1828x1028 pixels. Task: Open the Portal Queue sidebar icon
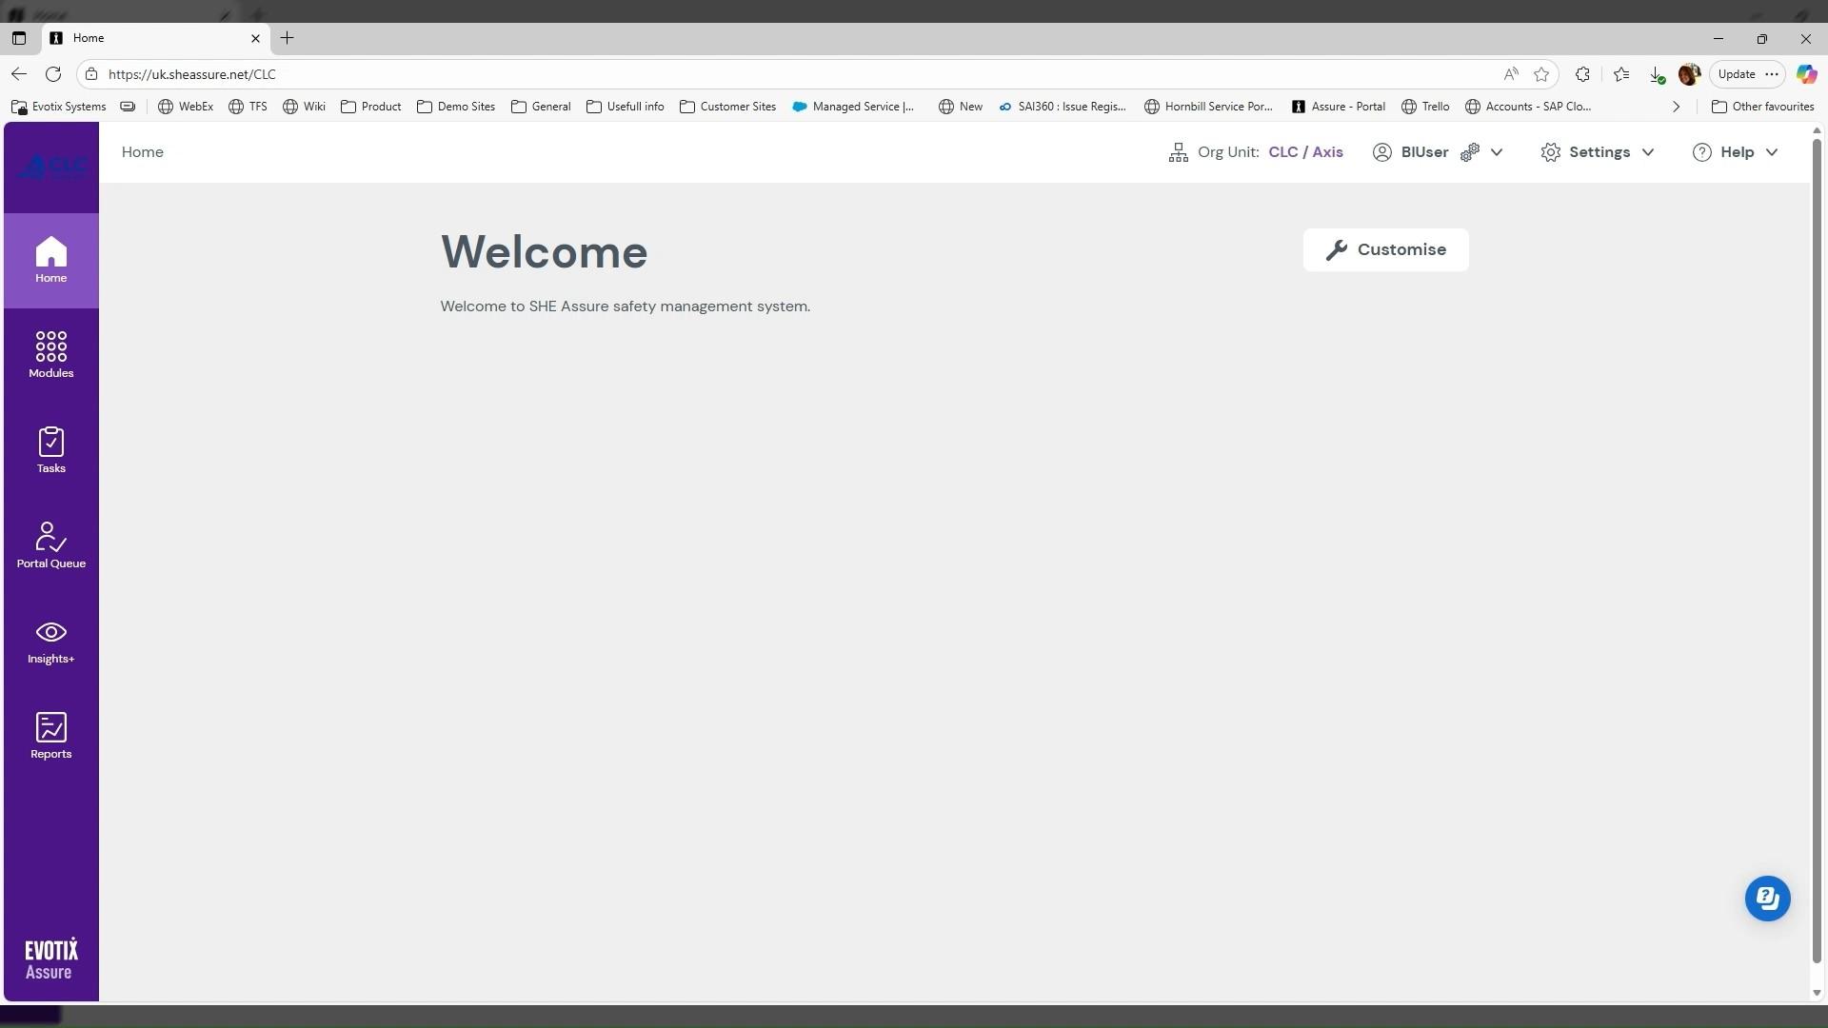click(50, 544)
